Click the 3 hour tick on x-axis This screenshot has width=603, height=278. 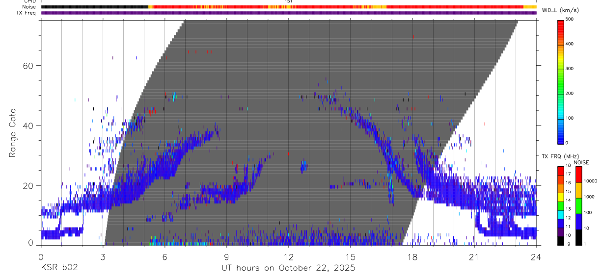pos(103,257)
